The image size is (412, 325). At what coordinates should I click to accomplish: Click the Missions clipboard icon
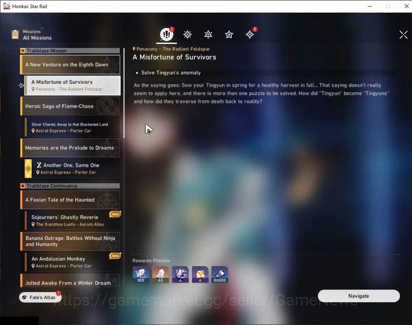[x=15, y=35]
